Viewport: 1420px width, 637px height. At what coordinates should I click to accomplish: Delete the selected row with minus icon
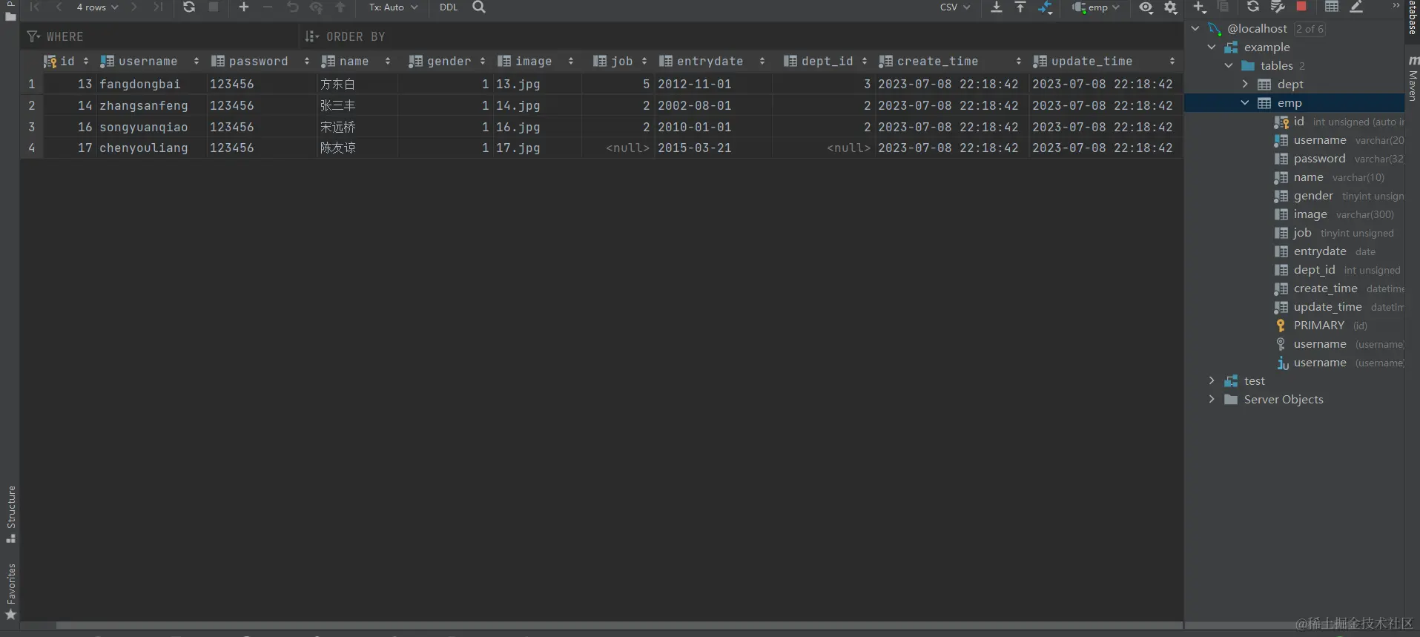(x=268, y=7)
